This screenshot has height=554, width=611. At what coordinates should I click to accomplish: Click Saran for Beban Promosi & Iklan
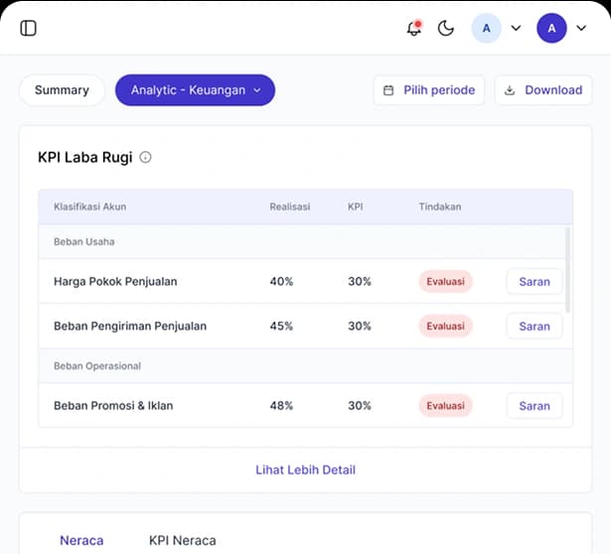pyautogui.click(x=535, y=405)
